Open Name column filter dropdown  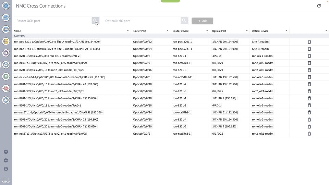click(x=128, y=31)
